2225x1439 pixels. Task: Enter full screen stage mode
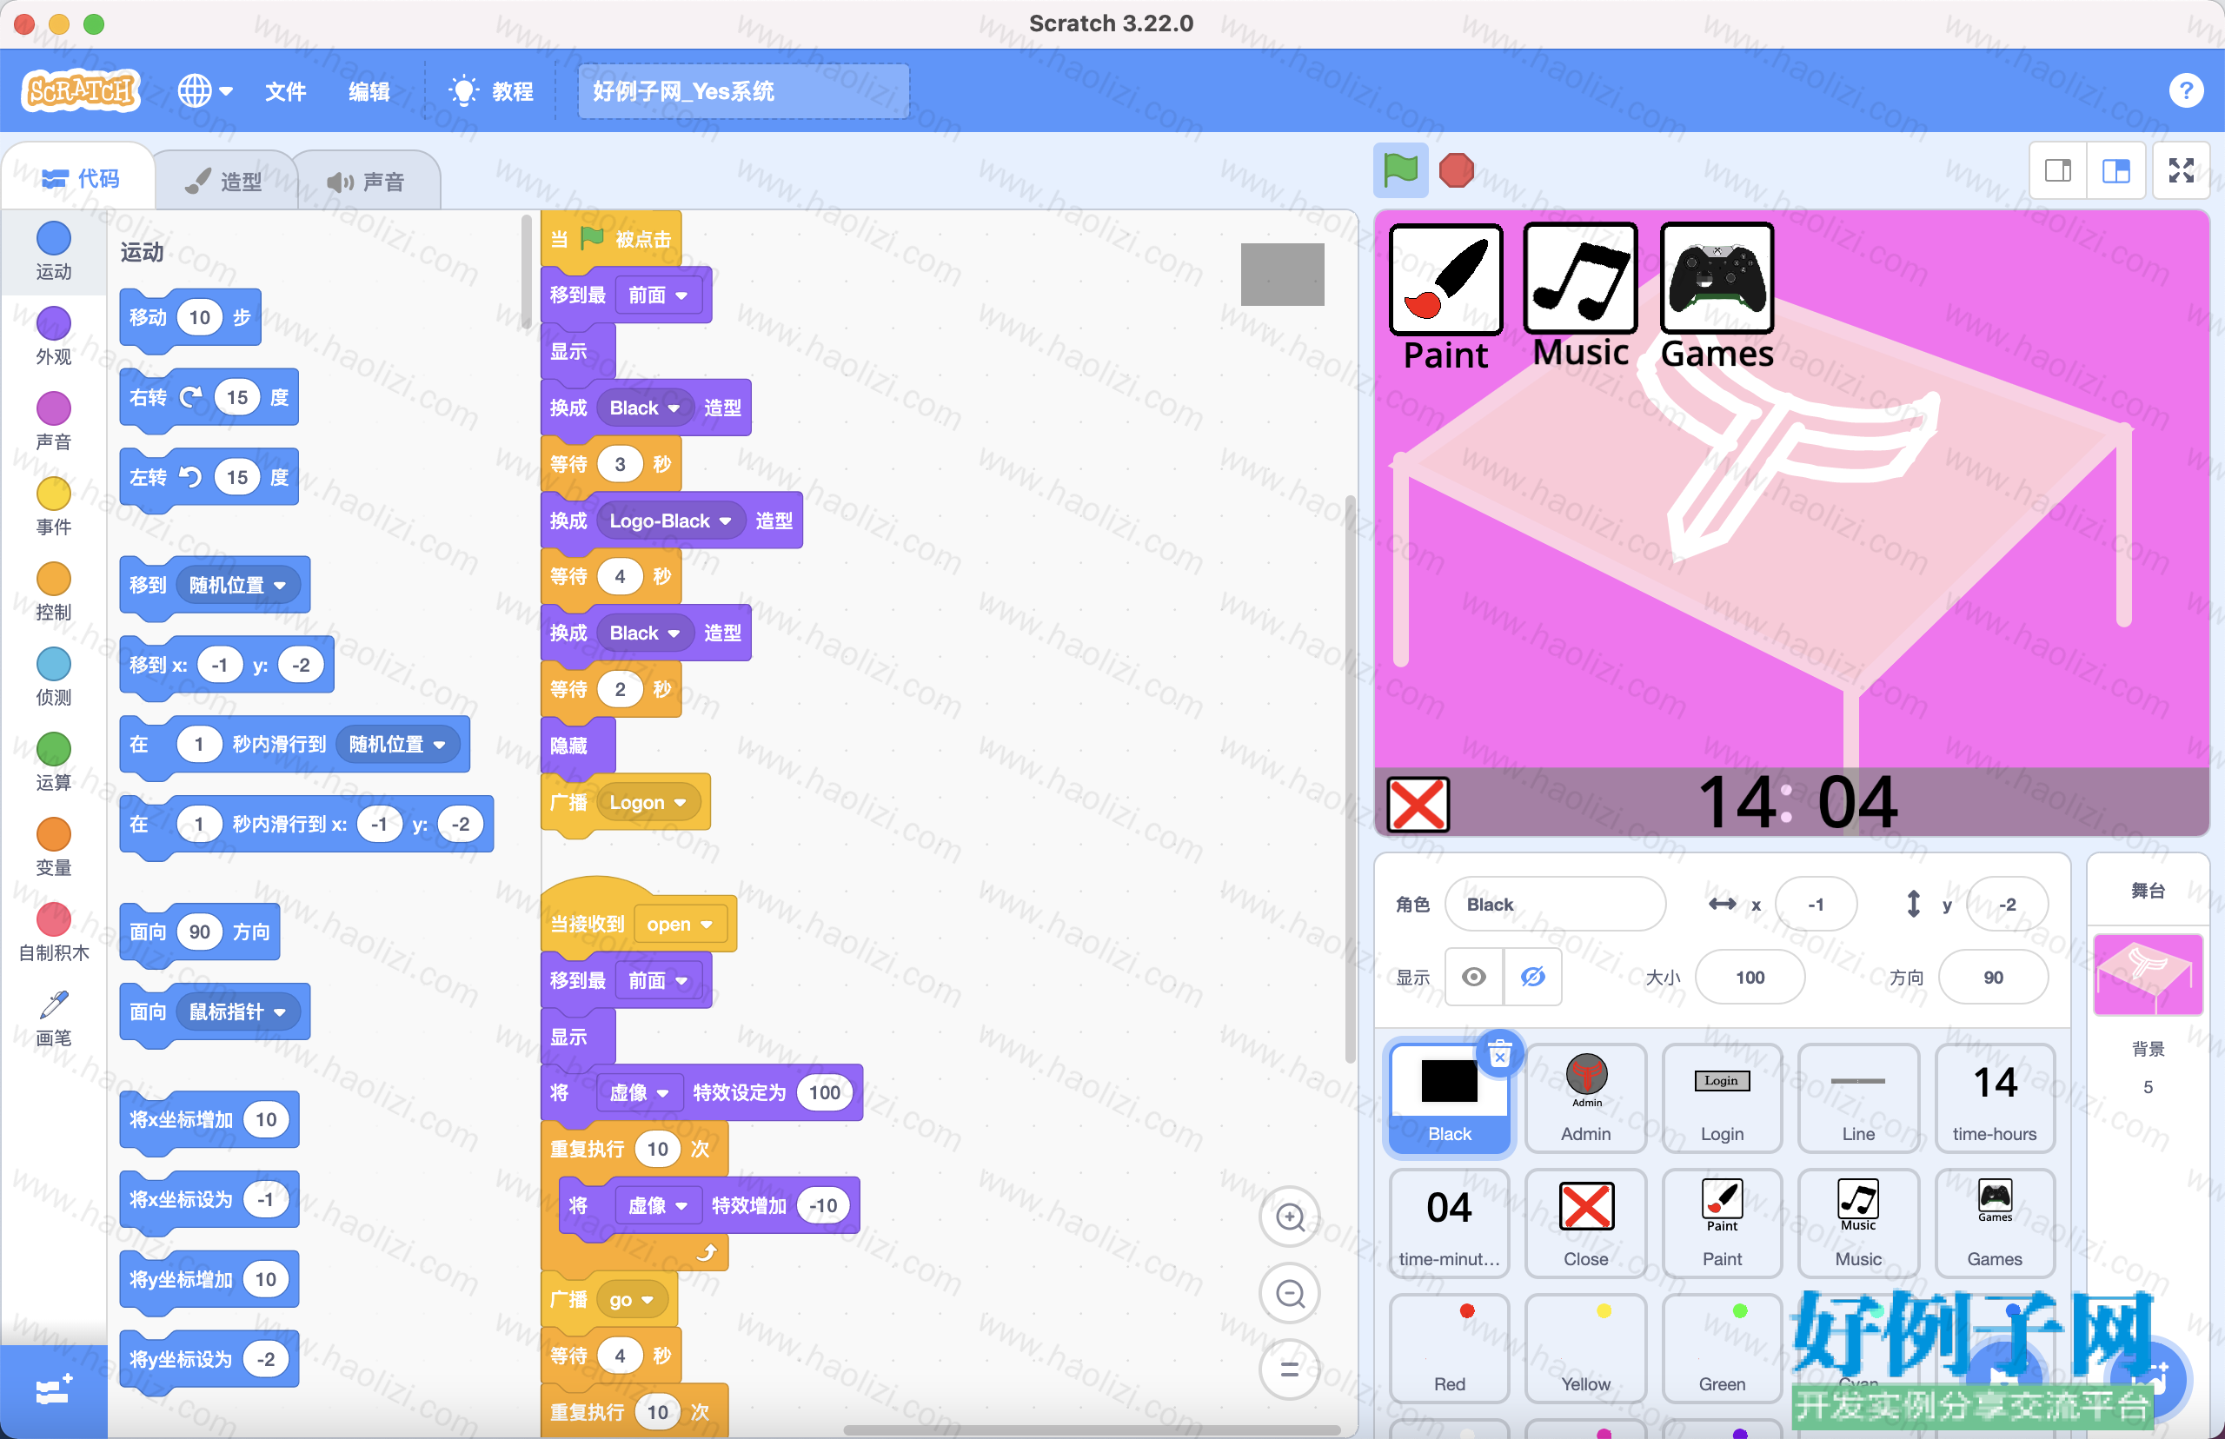(x=2181, y=170)
